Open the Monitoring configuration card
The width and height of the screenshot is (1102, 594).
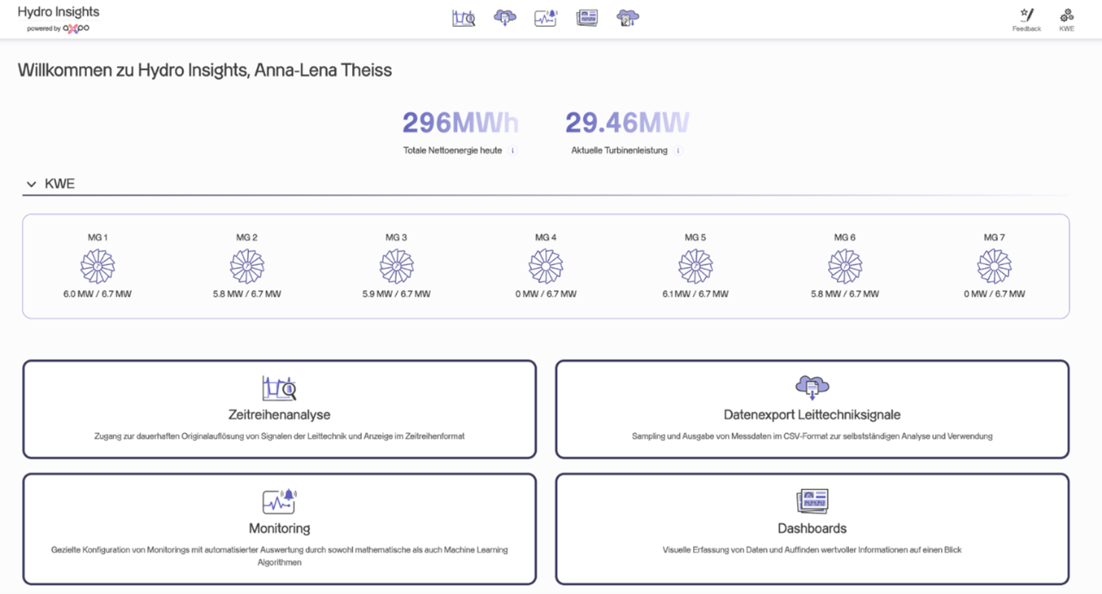tap(279, 529)
